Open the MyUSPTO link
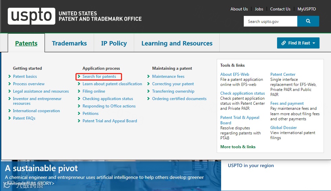The width and height of the screenshot is (331, 191). pos(306,9)
